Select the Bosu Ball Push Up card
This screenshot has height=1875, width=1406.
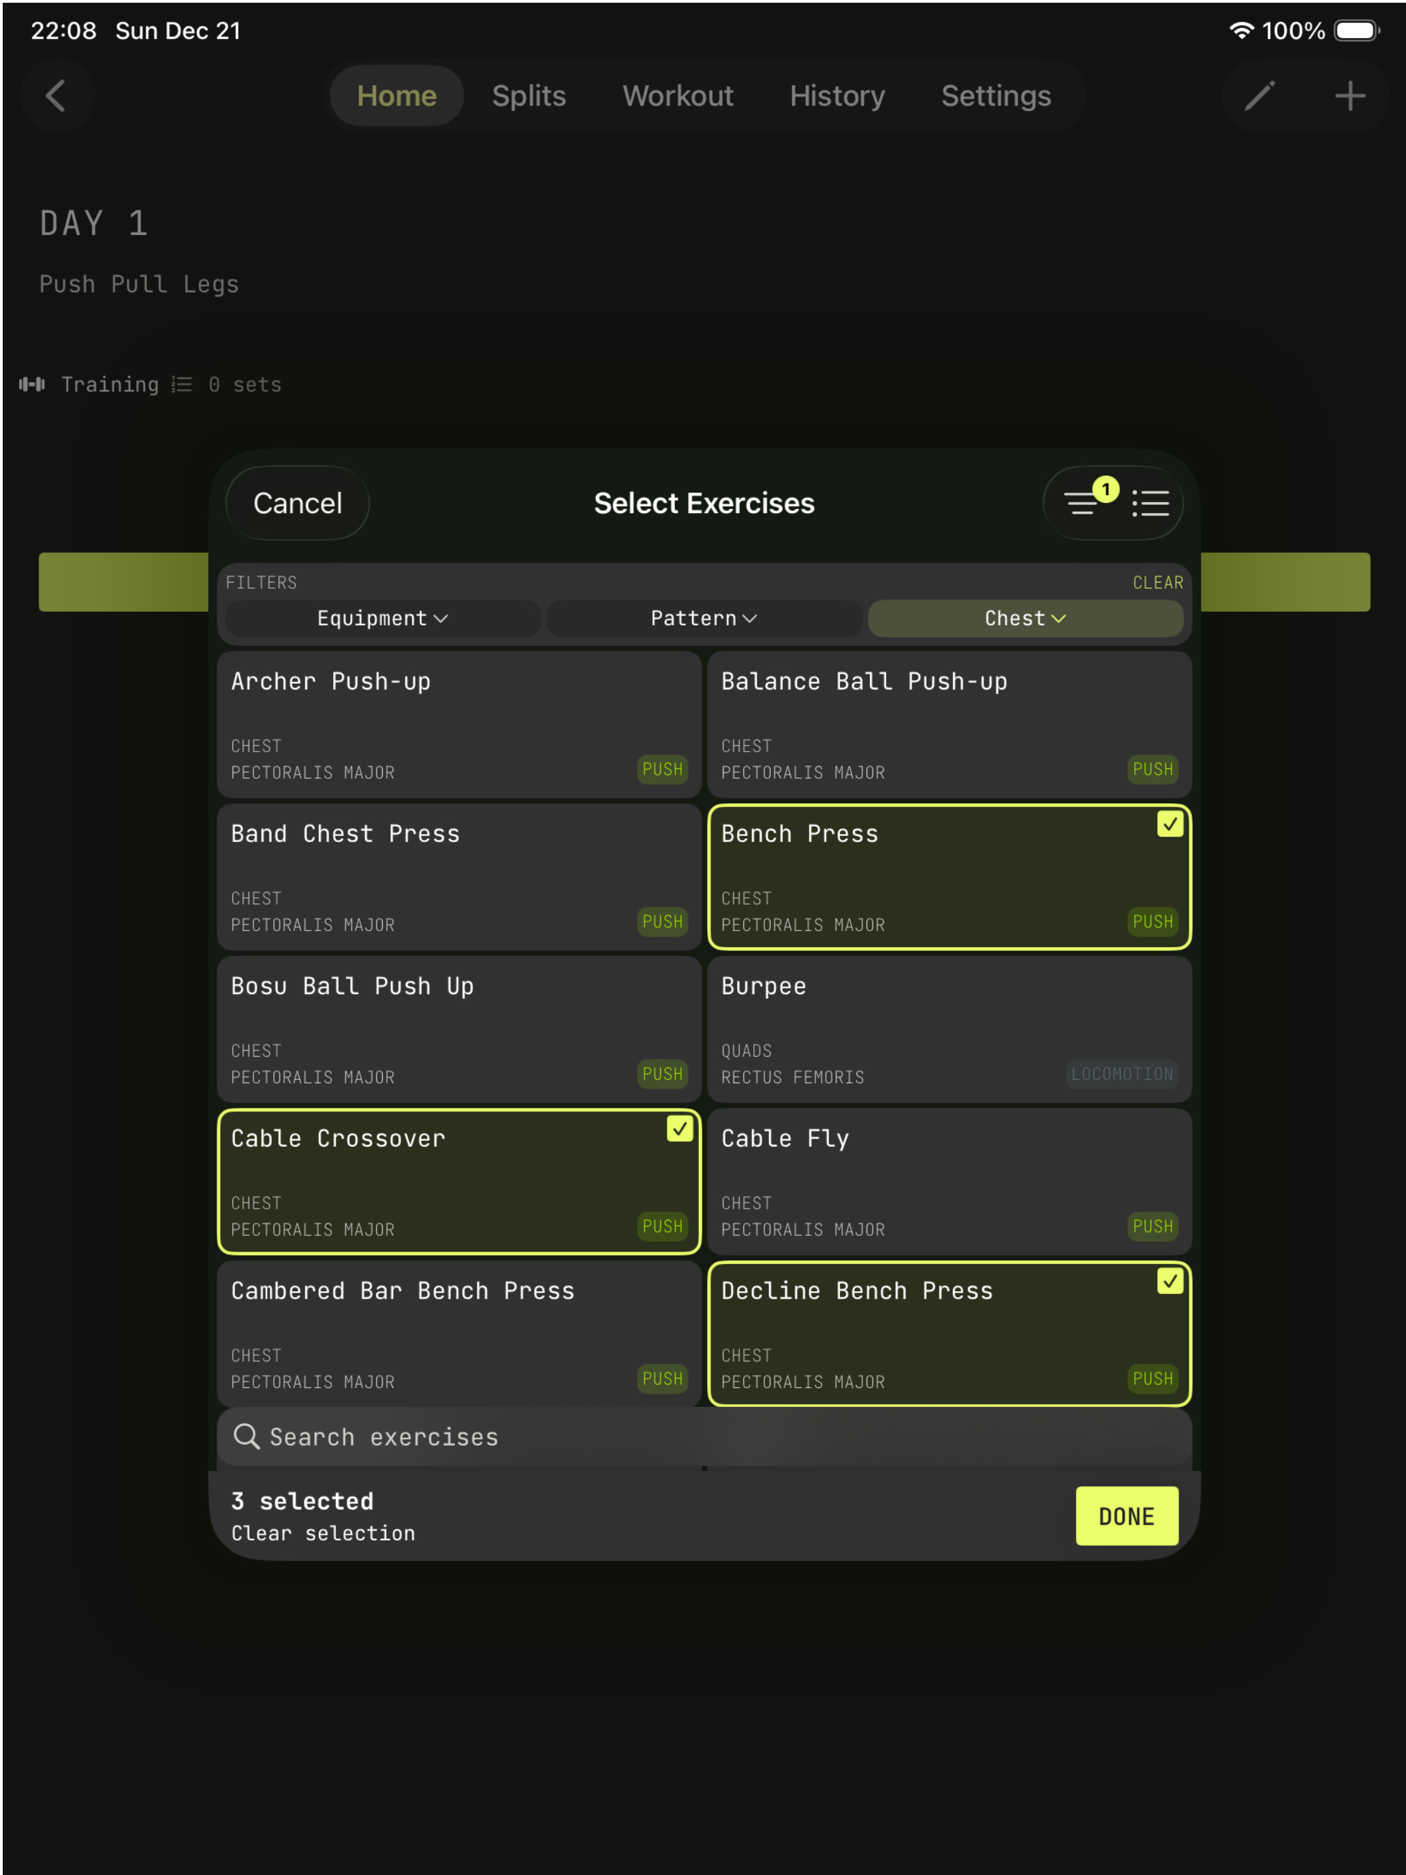coord(459,1029)
